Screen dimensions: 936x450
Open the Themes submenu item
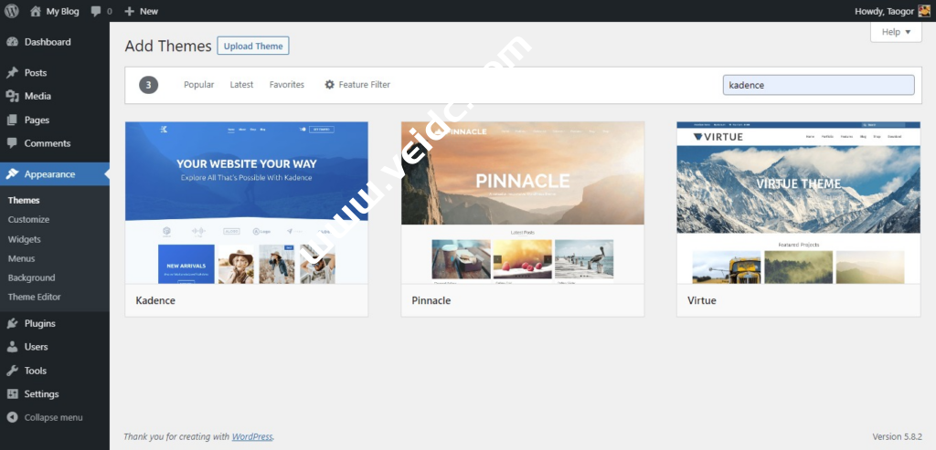tap(24, 200)
